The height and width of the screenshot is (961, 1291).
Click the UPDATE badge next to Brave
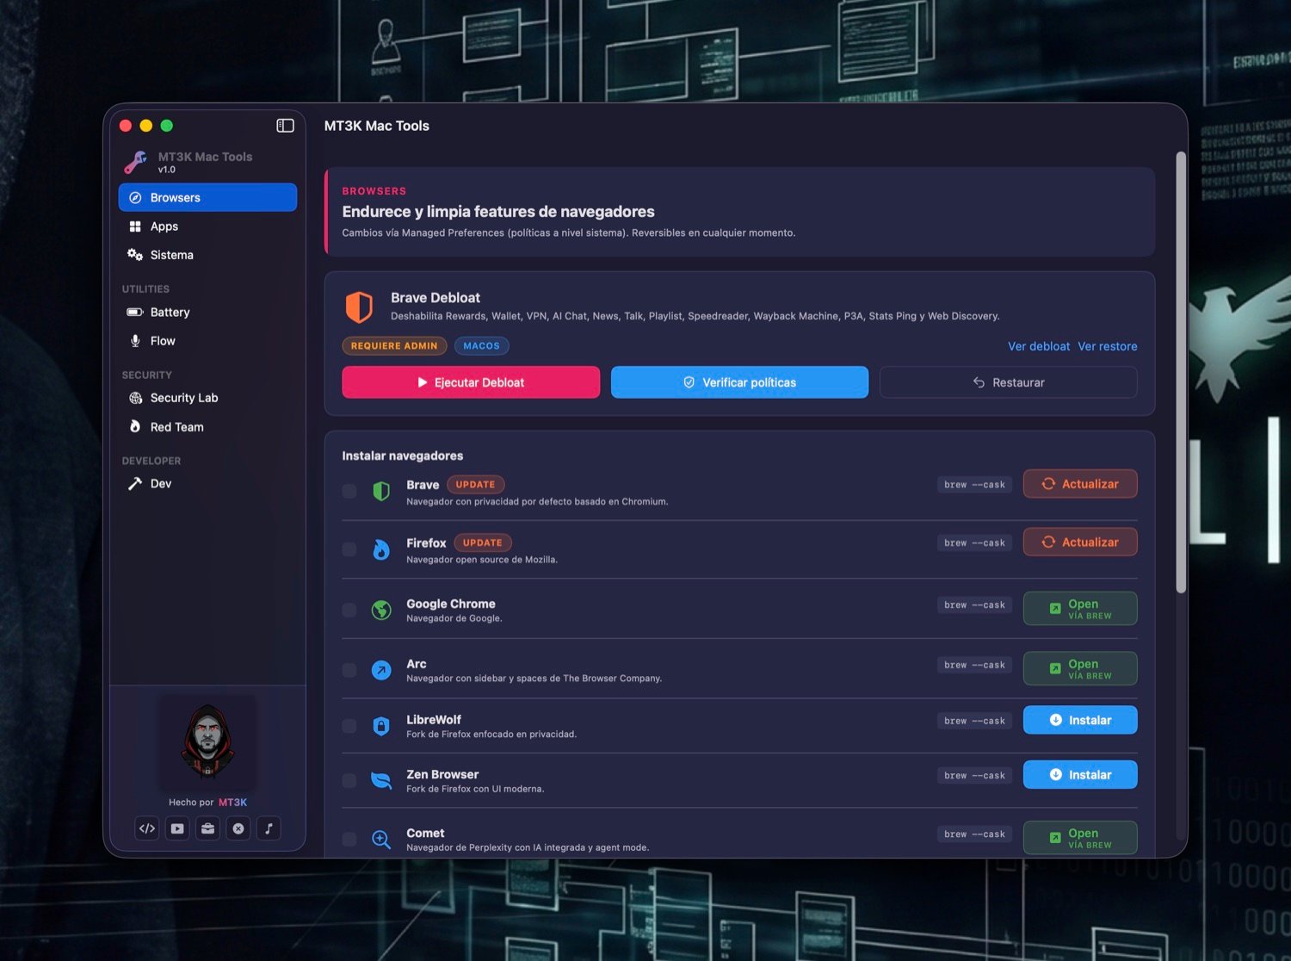pyautogui.click(x=475, y=485)
